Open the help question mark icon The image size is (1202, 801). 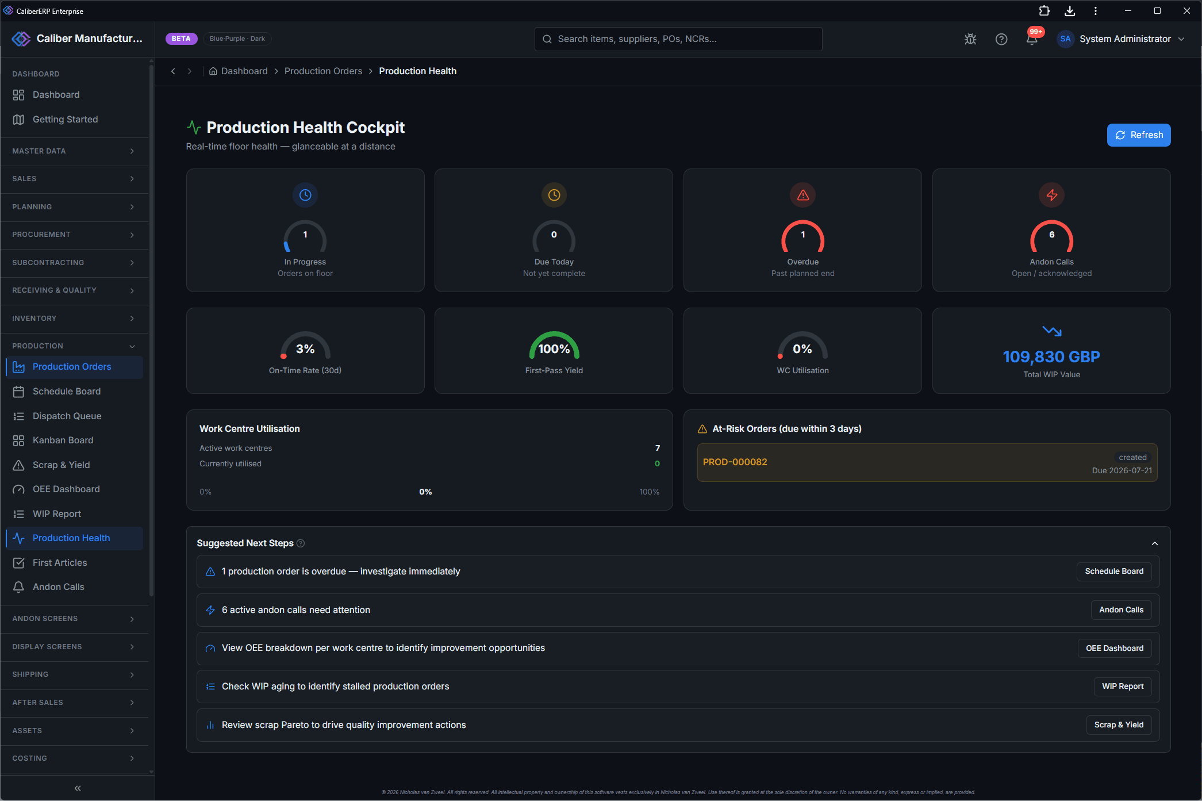pos(1001,39)
